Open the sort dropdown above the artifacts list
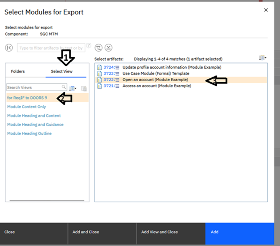 click(x=262, y=58)
